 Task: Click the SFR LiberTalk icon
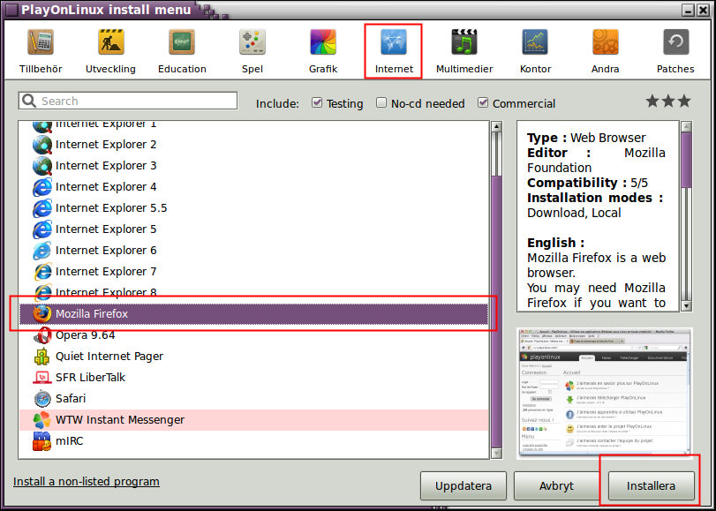click(x=42, y=378)
